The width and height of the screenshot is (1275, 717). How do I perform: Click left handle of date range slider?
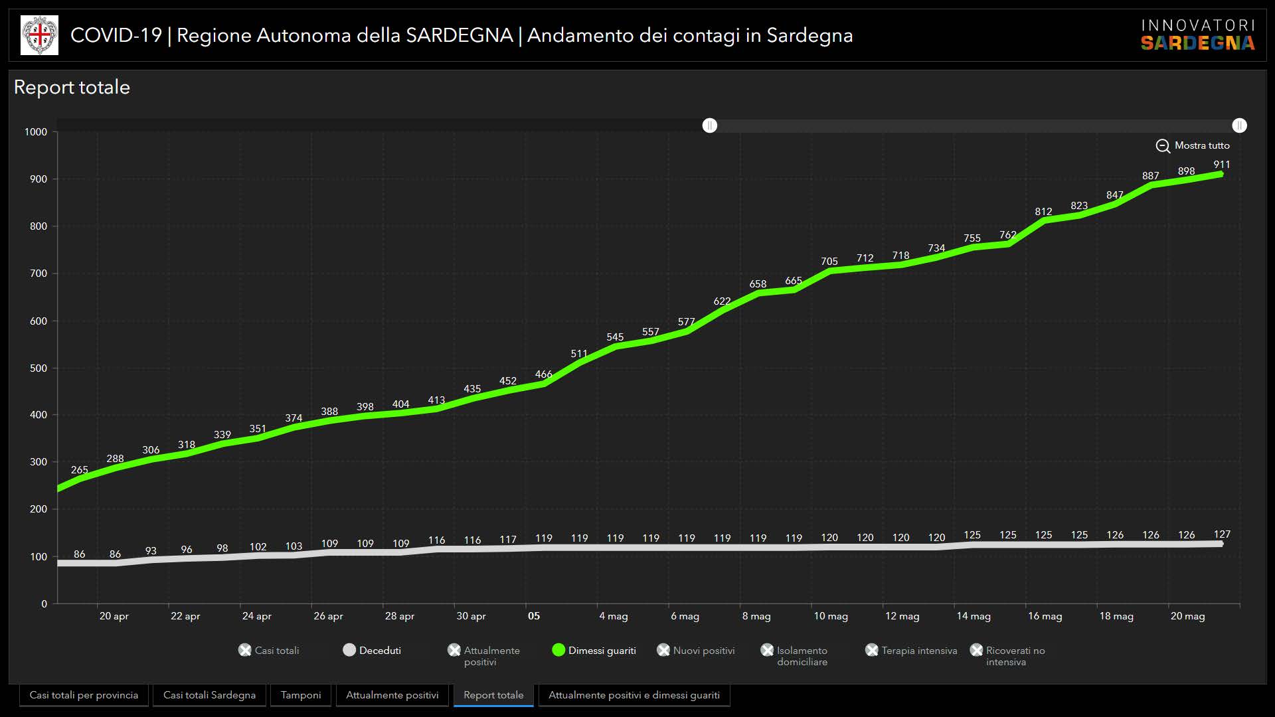tap(710, 125)
